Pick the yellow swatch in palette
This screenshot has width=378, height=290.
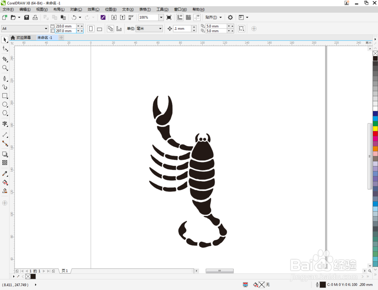375,129
